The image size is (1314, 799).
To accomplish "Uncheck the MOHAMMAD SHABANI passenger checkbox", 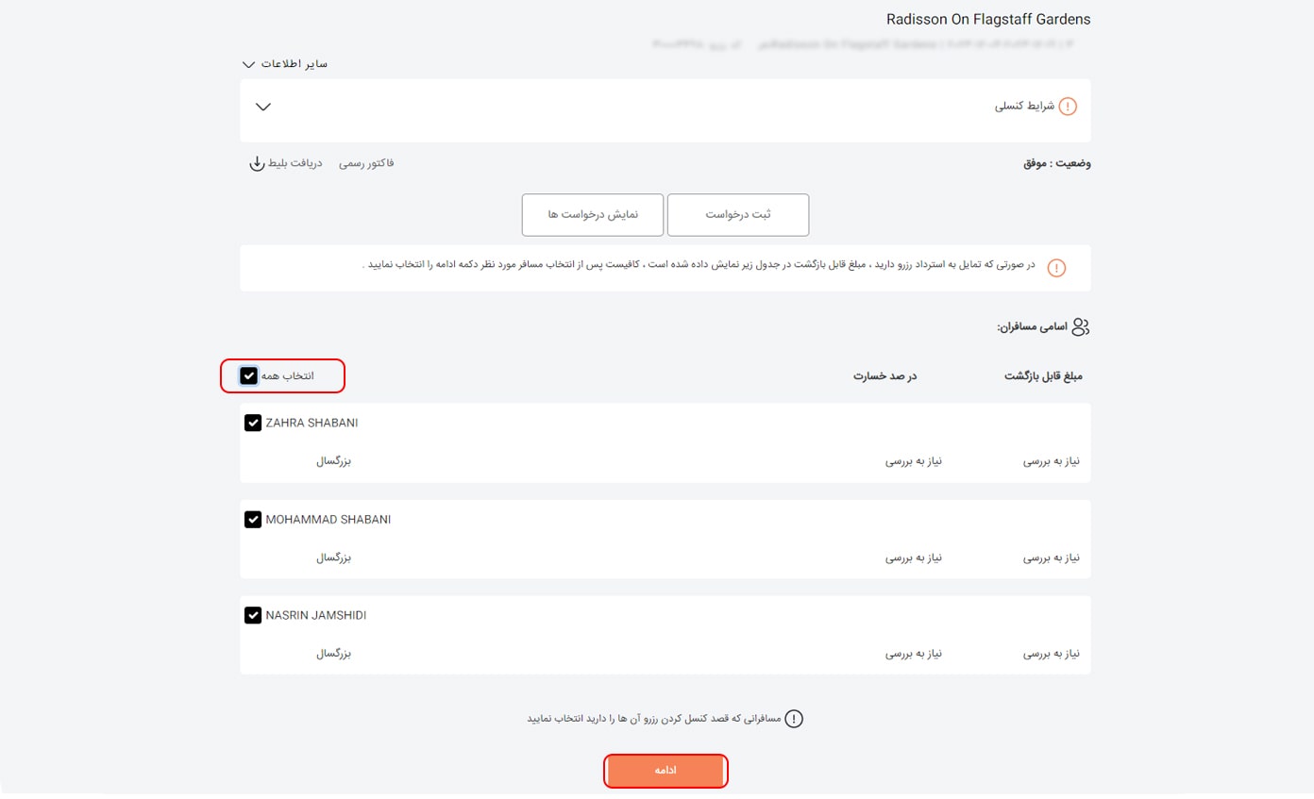I will 253,520.
